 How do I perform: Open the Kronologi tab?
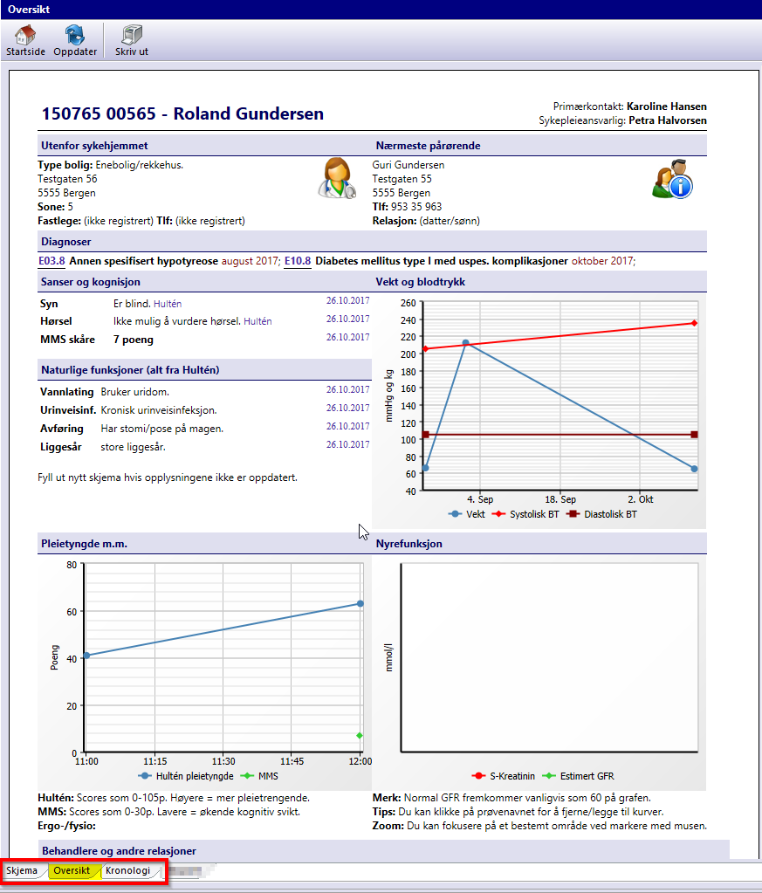[127, 870]
